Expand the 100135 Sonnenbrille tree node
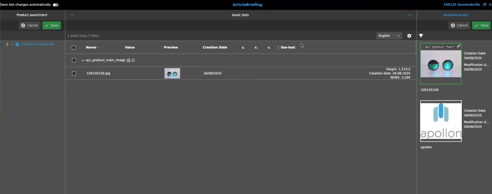 (x=7, y=44)
